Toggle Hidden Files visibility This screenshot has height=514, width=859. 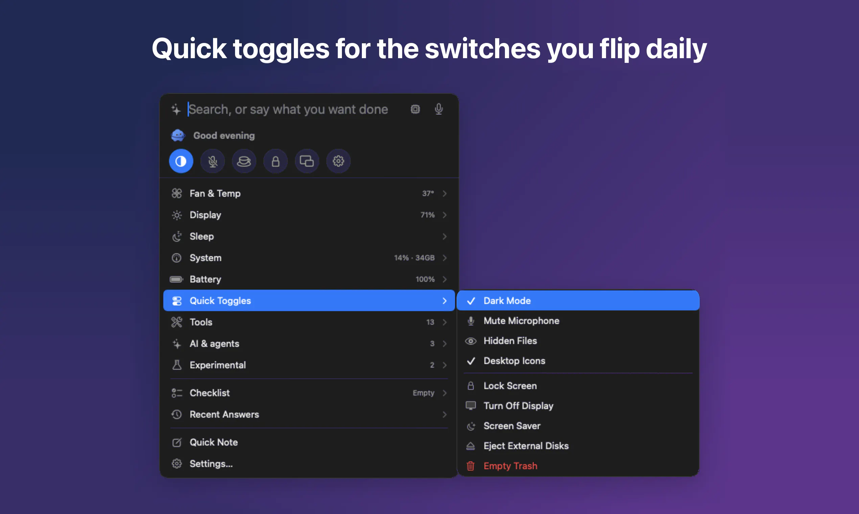coord(578,341)
